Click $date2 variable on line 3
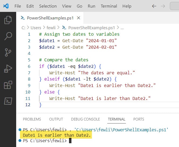The image size is (179, 147). click(47, 47)
